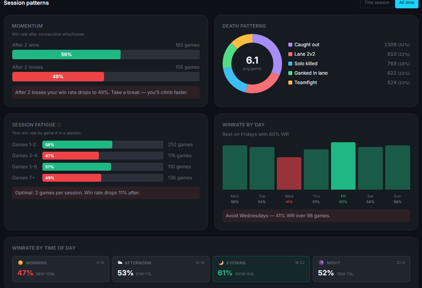Click the "252 games" count

tap(180, 145)
